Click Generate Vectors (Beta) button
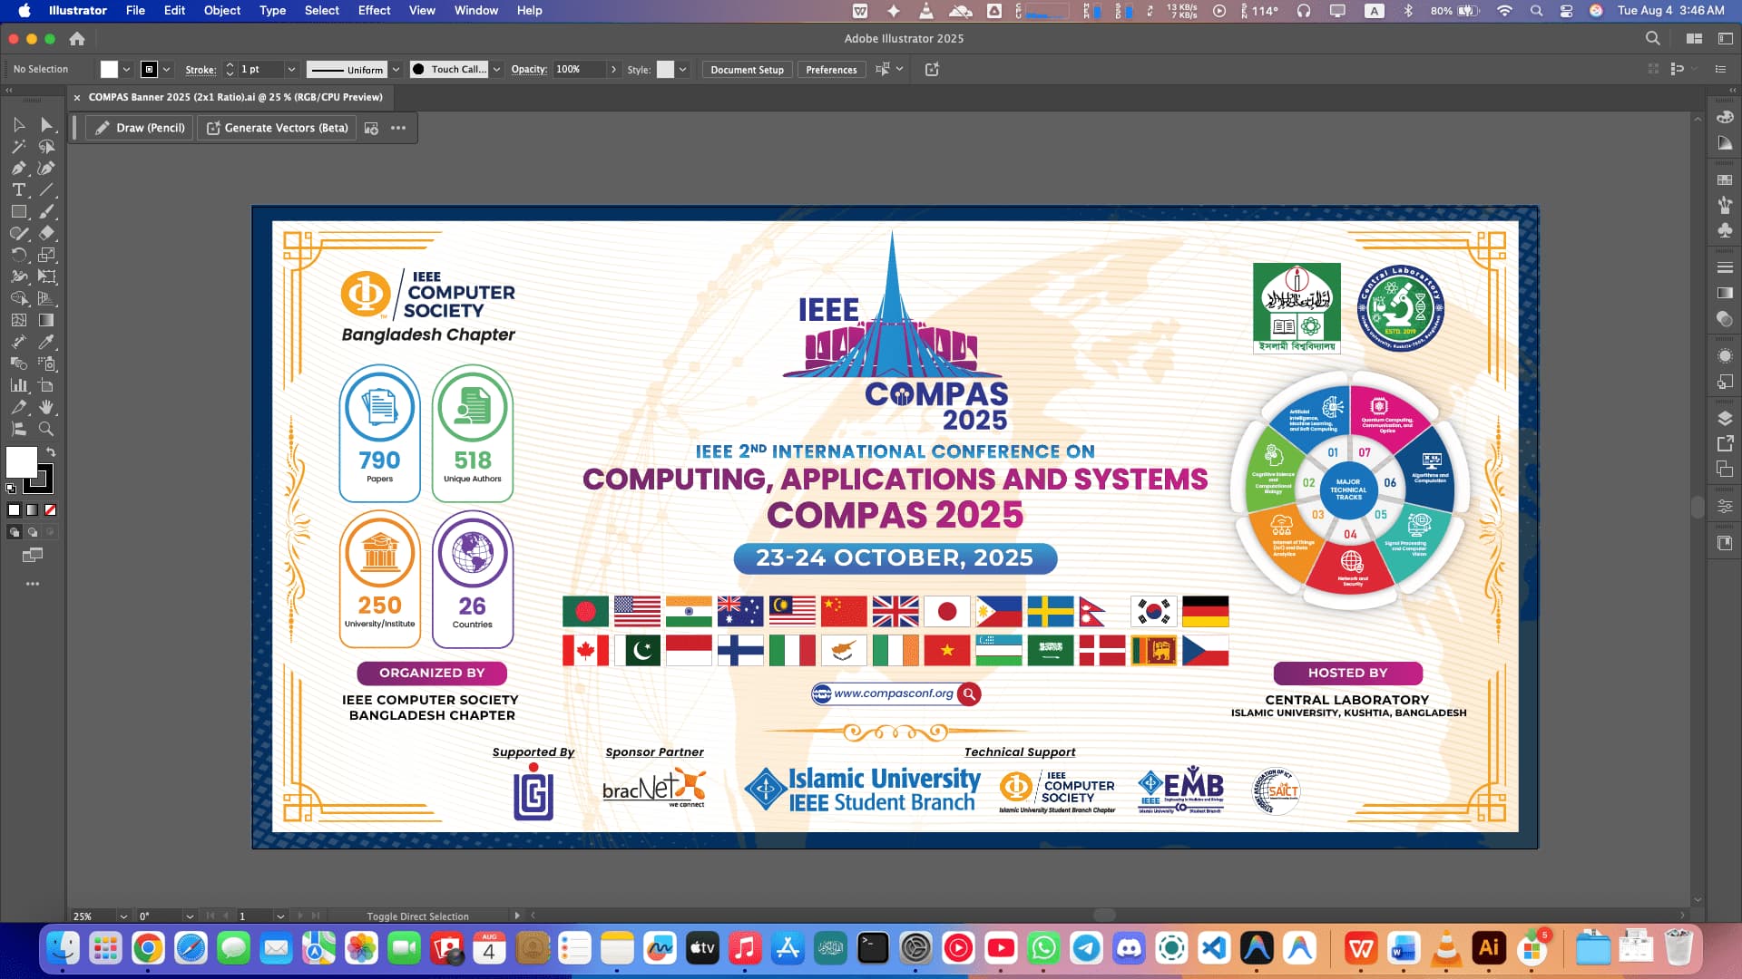 [x=277, y=128]
